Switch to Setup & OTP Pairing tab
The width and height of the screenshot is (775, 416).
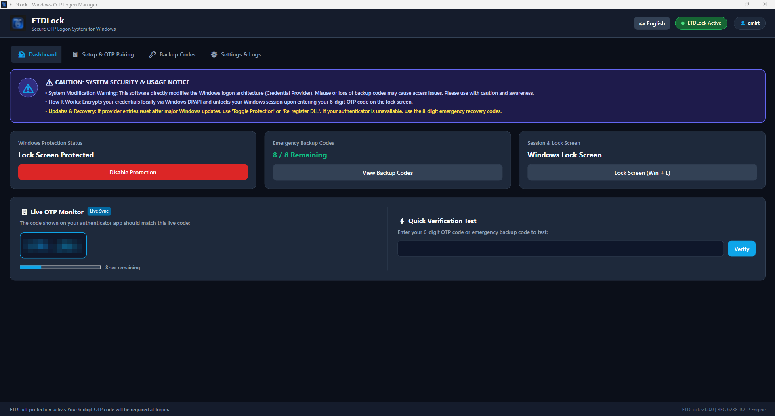103,54
